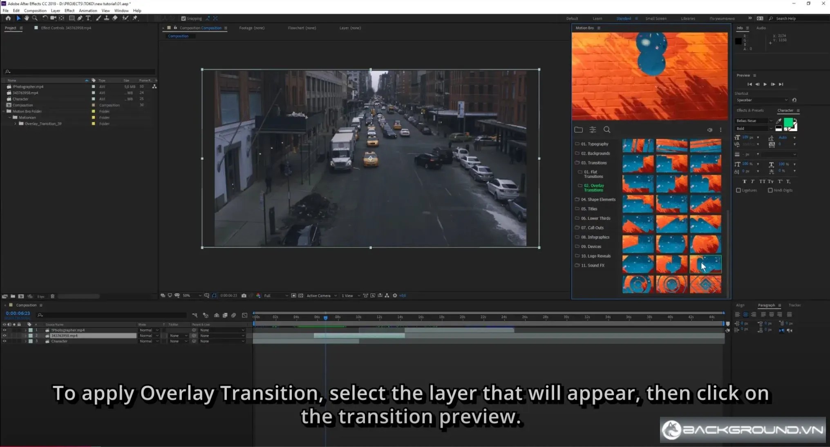Click the current time indicator on timeline
Screen dimensions: 830x447
325,317
